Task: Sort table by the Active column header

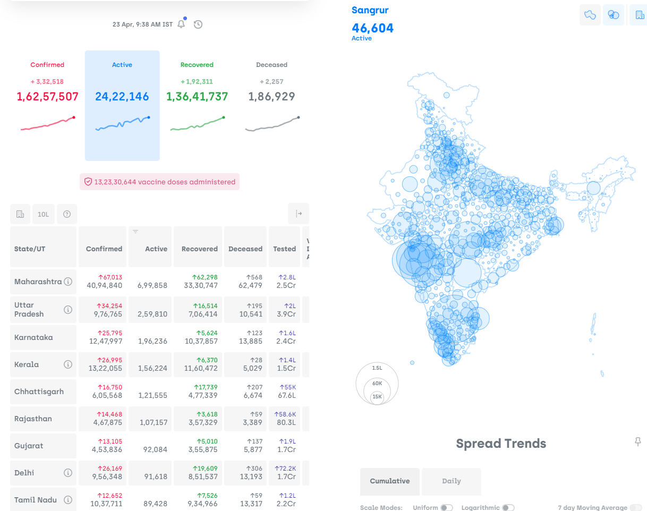Action: point(150,248)
